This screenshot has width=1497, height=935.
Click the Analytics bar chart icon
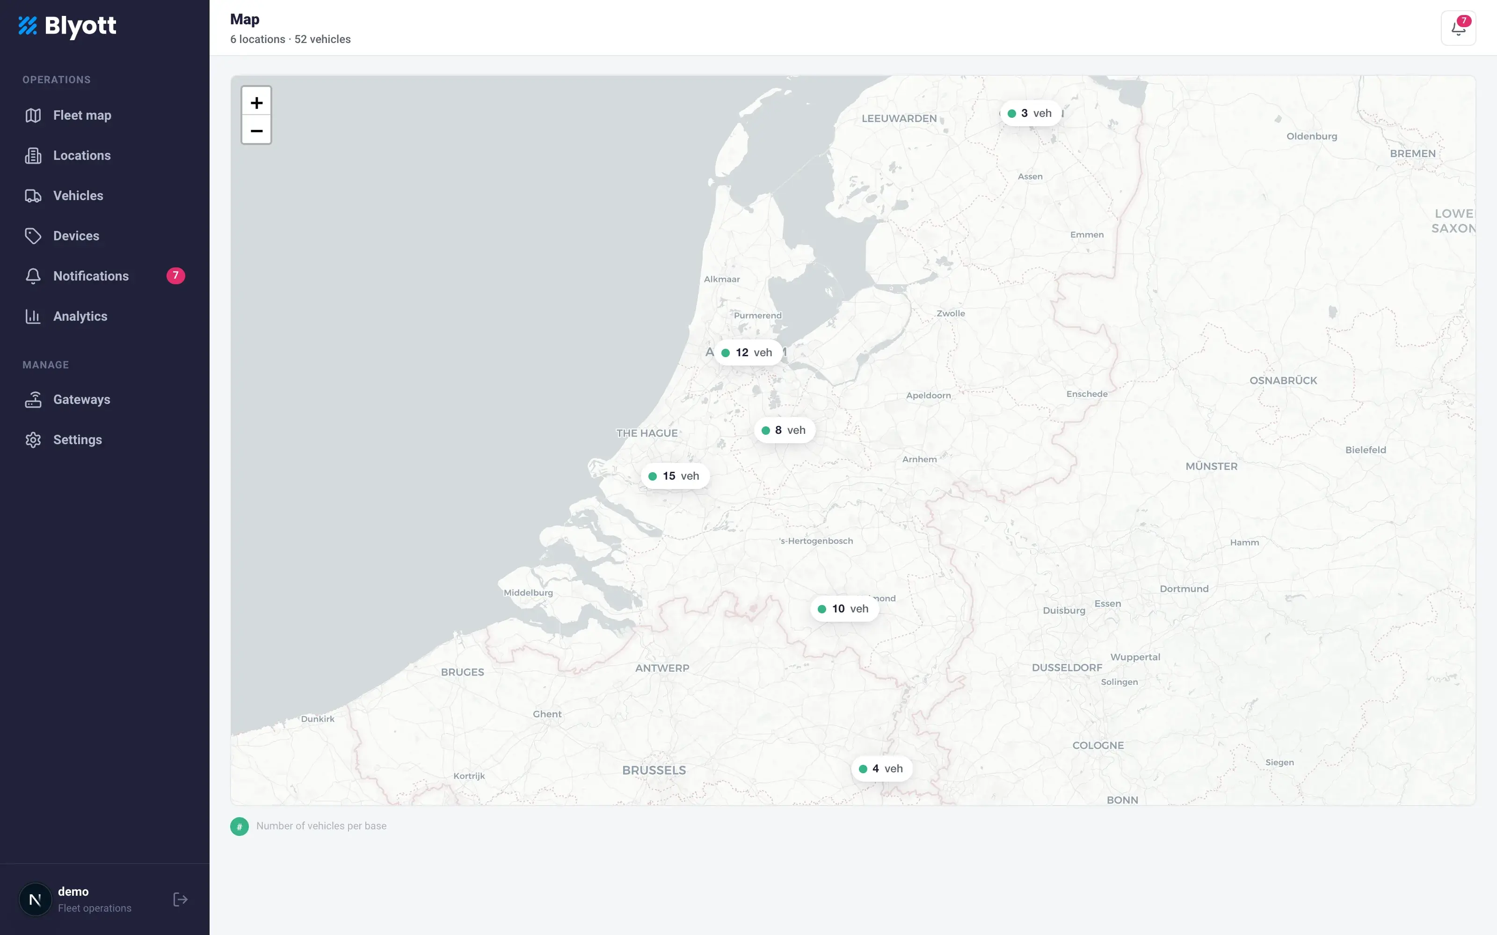coord(33,316)
